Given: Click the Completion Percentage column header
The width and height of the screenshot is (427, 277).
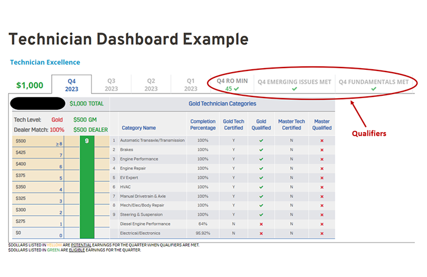Looking at the screenshot, I should point(203,125).
